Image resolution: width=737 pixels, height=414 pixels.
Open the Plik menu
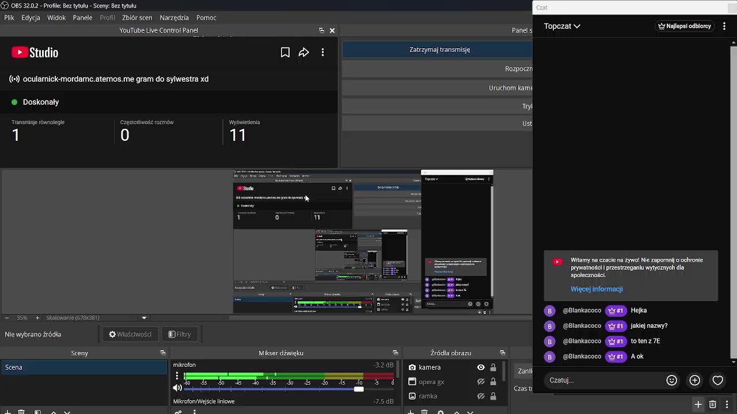9,18
